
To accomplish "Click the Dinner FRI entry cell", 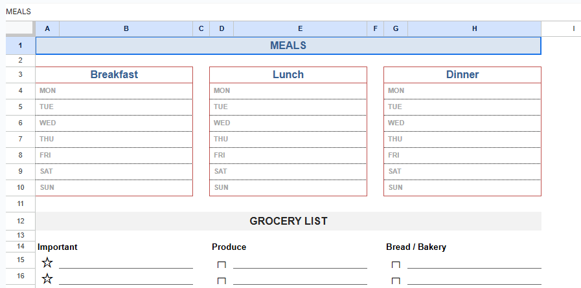I will coord(474,155).
